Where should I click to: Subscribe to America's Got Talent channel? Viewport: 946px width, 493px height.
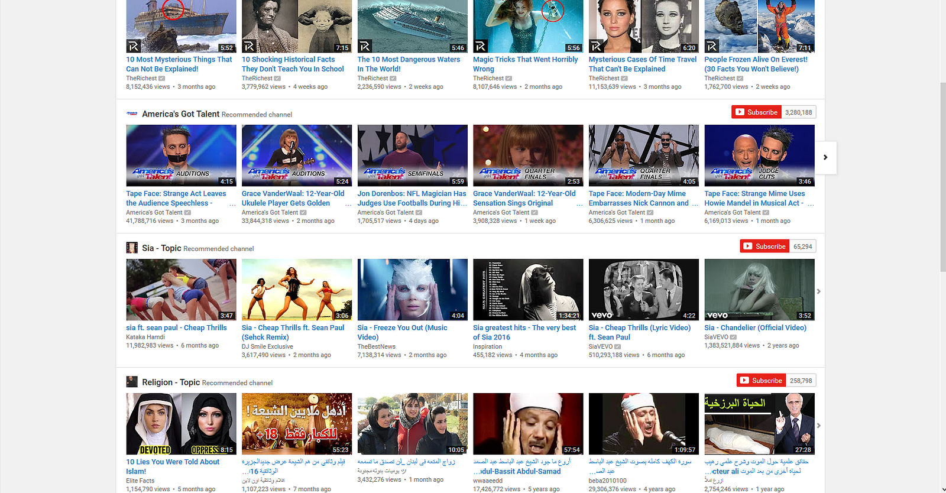757,112
